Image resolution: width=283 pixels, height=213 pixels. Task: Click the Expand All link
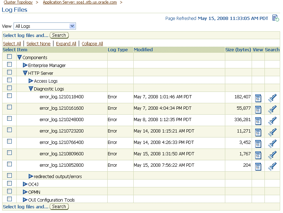tap(66, 44)
